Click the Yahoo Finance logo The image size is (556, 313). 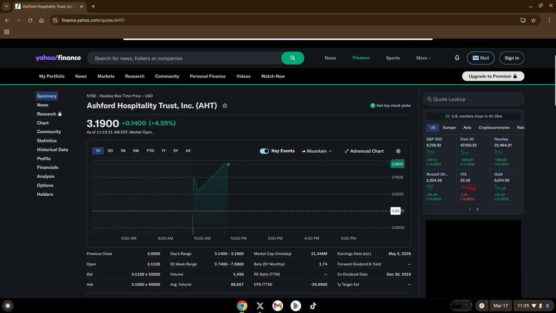(58, 58)
